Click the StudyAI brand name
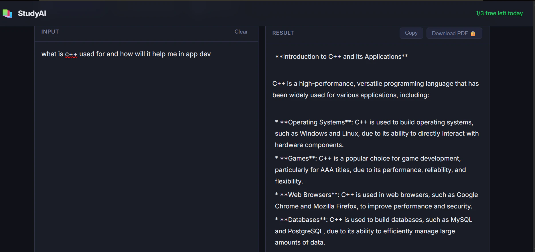Screen dimensions: 535x252 tap(32, 13)
